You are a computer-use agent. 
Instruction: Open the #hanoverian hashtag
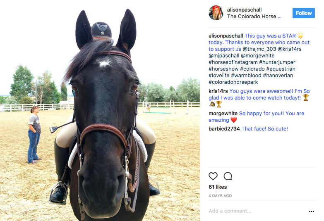(x=278, y=75)
